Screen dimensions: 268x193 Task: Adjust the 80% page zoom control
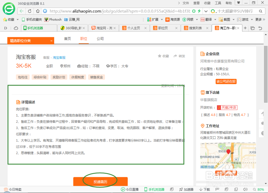[258, 190]
